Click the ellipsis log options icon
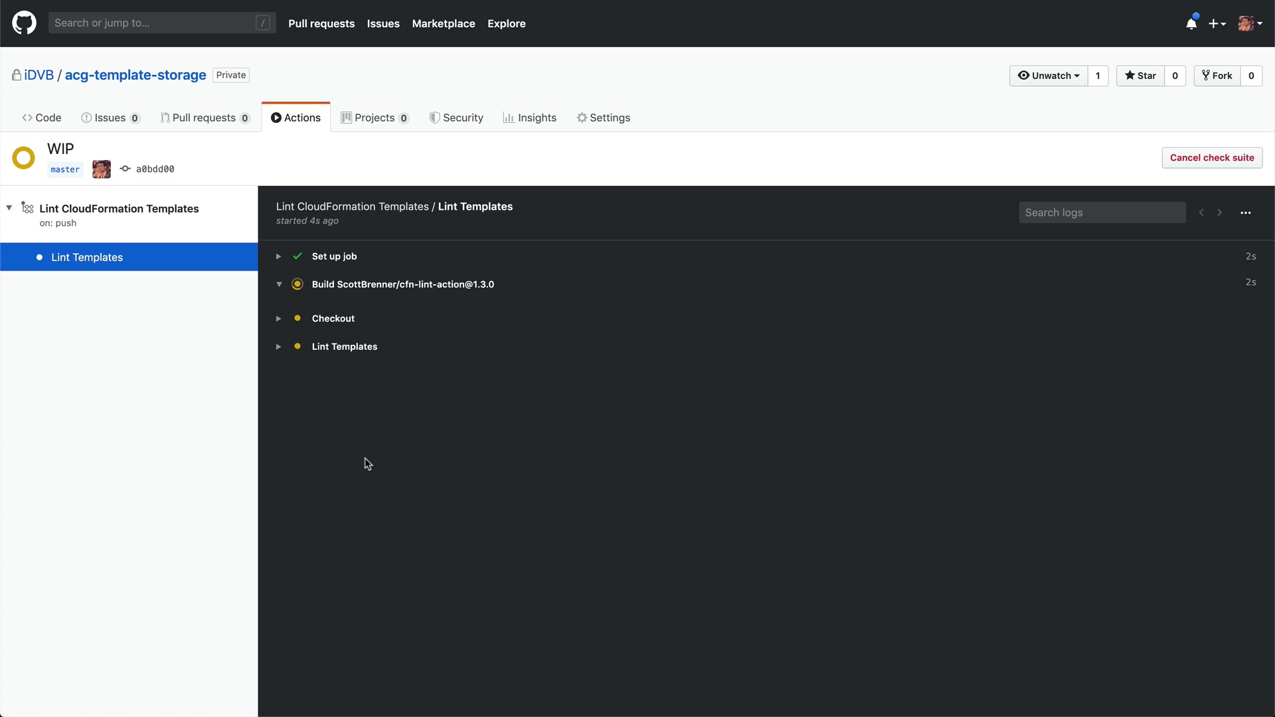This screenshot has width=1275, height=717. click(x=1246, y=213)
